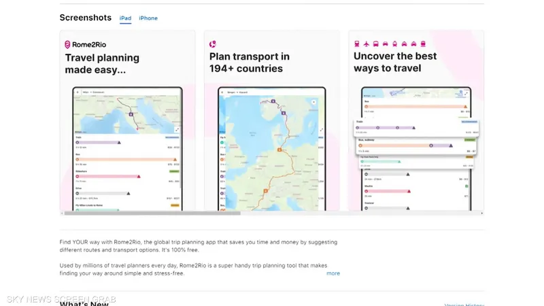Open 'Plan transport in 194+ countries' screenshot
This screenshot has width=544, height=306.
coord(272,120)
